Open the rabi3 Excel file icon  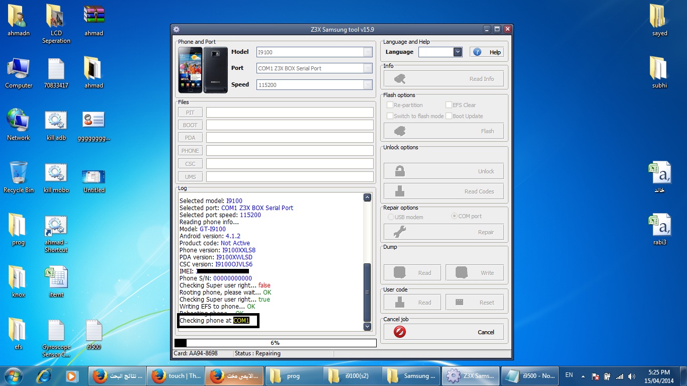point(659,230)
